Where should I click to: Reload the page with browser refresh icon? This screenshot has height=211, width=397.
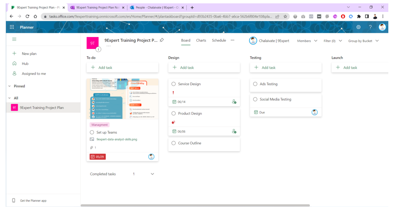click(27, 16)
